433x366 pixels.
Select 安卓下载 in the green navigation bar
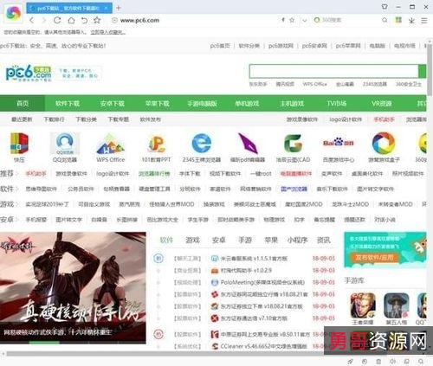113,103
